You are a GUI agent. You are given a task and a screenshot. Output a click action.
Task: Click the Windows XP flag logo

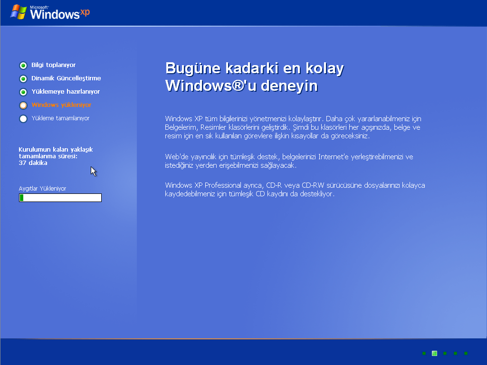[18, 12]
